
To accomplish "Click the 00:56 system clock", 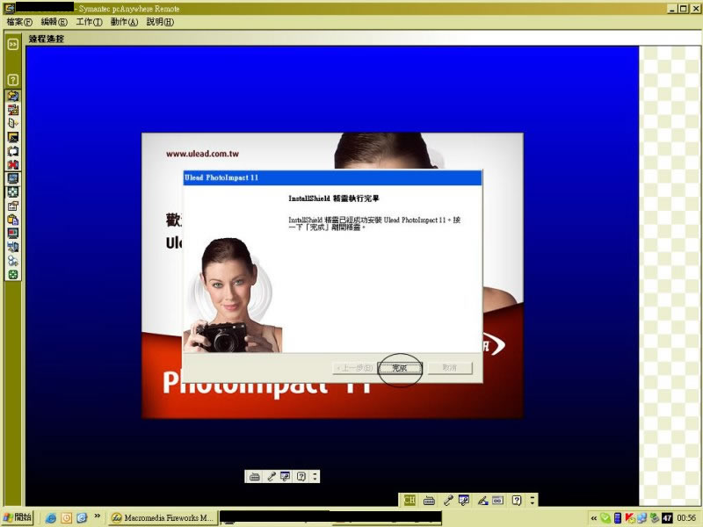I will tap(686, 518).
